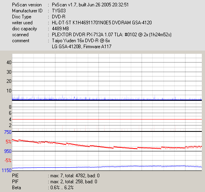Click the LG GSA-4120B Firmware A117 line

pos(81,47)
